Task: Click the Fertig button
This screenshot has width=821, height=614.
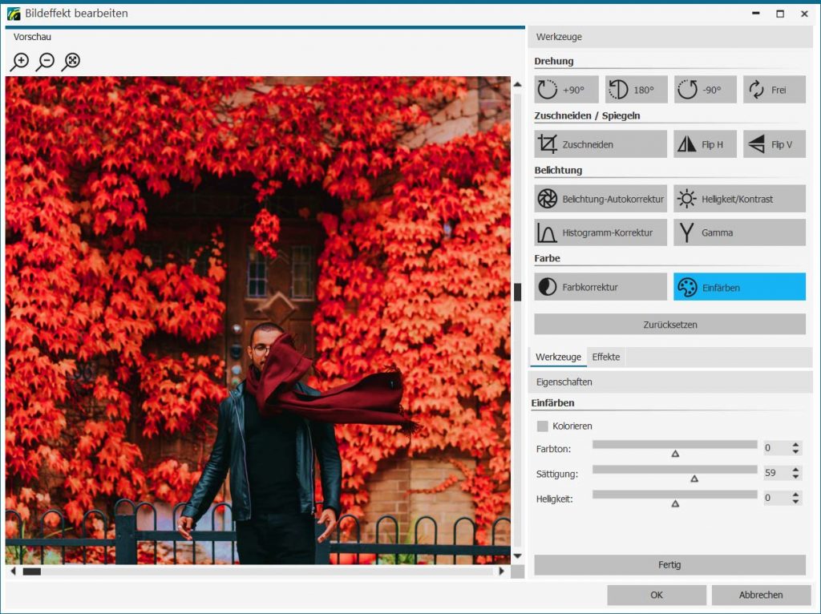Action: 669,565
